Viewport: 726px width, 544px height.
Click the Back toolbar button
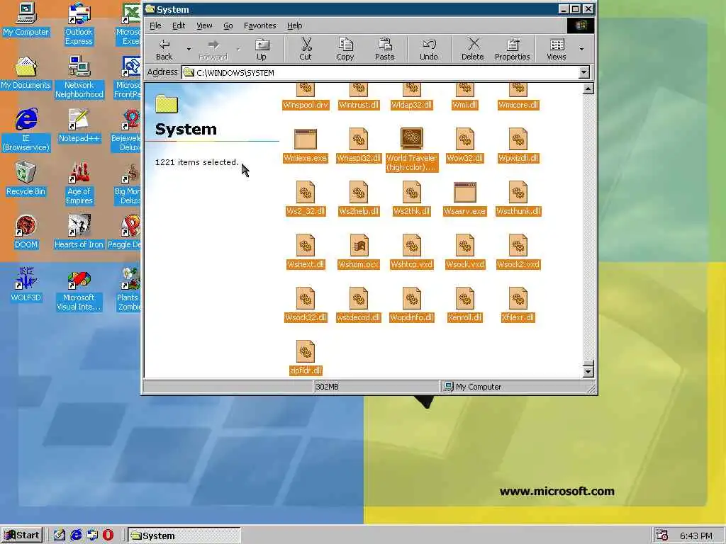tap(164, 50)
